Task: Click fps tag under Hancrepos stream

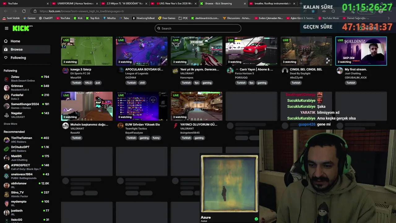Action: 197,83
